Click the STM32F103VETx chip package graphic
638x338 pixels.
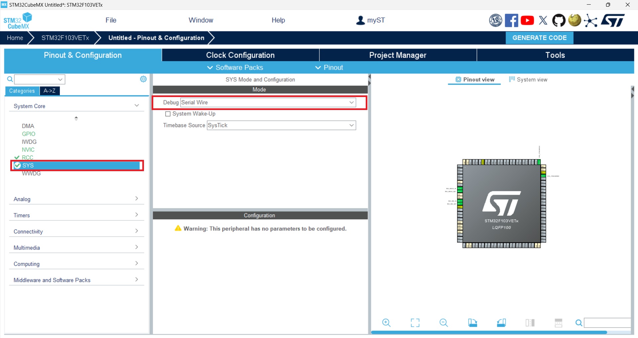tap(502, 204)
